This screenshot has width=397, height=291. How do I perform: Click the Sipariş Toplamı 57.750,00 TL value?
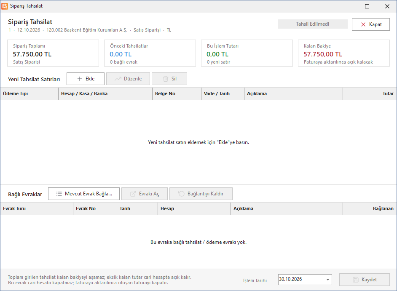tap(32, 54)
